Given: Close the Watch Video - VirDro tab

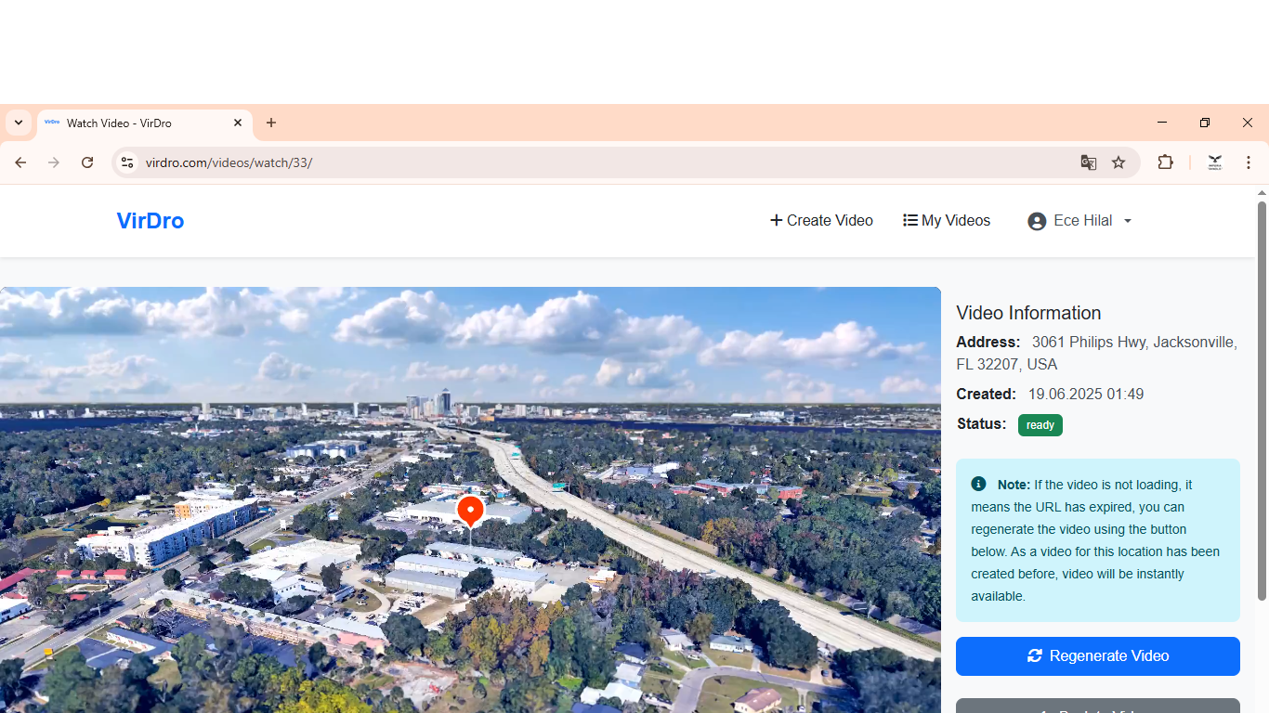Looking at the screenshot, I should coord(238,123).
